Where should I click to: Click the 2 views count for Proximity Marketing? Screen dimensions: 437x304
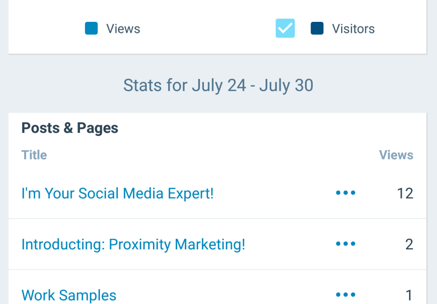409,244
